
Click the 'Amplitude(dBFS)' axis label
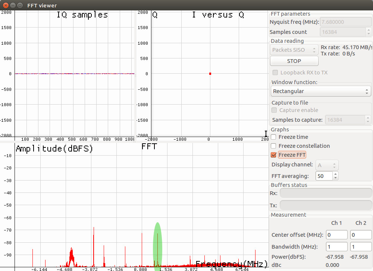[54, 149]
